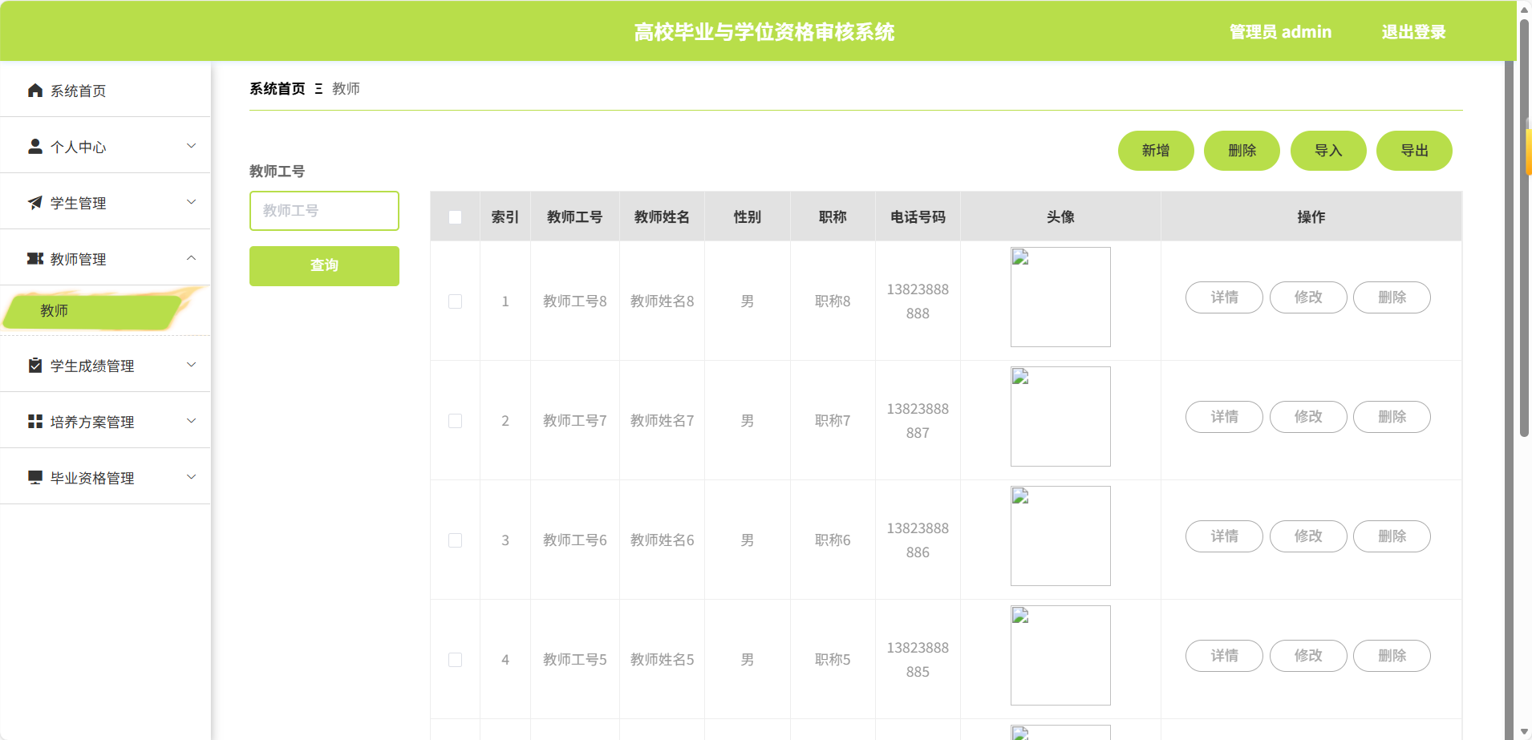1532x740 pixels.
Task: Click phone number cell 13823888888
Action: point(918,301)
